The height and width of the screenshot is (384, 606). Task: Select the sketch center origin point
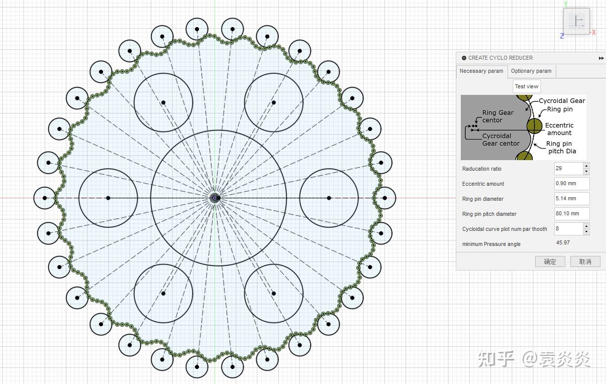click(215, 198)
